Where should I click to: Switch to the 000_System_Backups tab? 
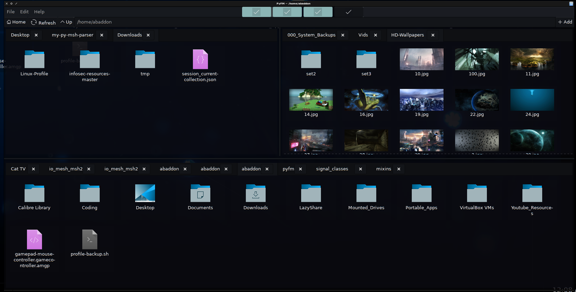pos(311,35)
